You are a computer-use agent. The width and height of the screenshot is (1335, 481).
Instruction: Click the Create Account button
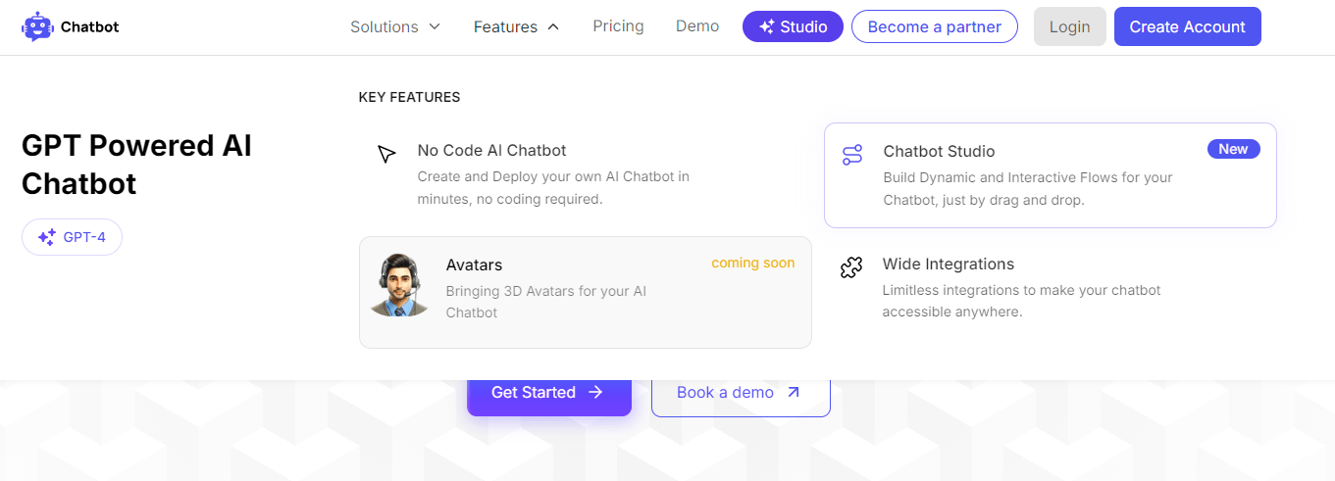click(x=1187, y=26)
